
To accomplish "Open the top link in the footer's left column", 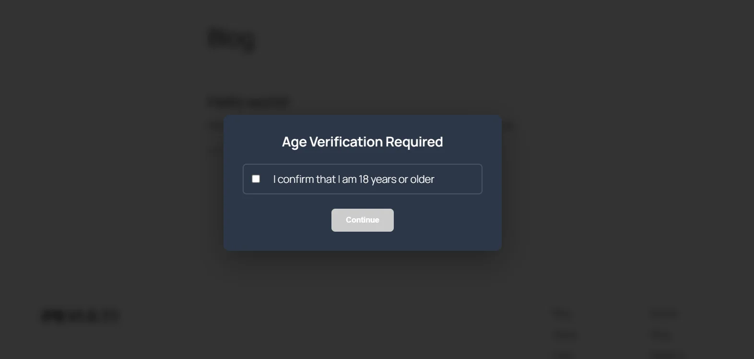I will 561,313.
